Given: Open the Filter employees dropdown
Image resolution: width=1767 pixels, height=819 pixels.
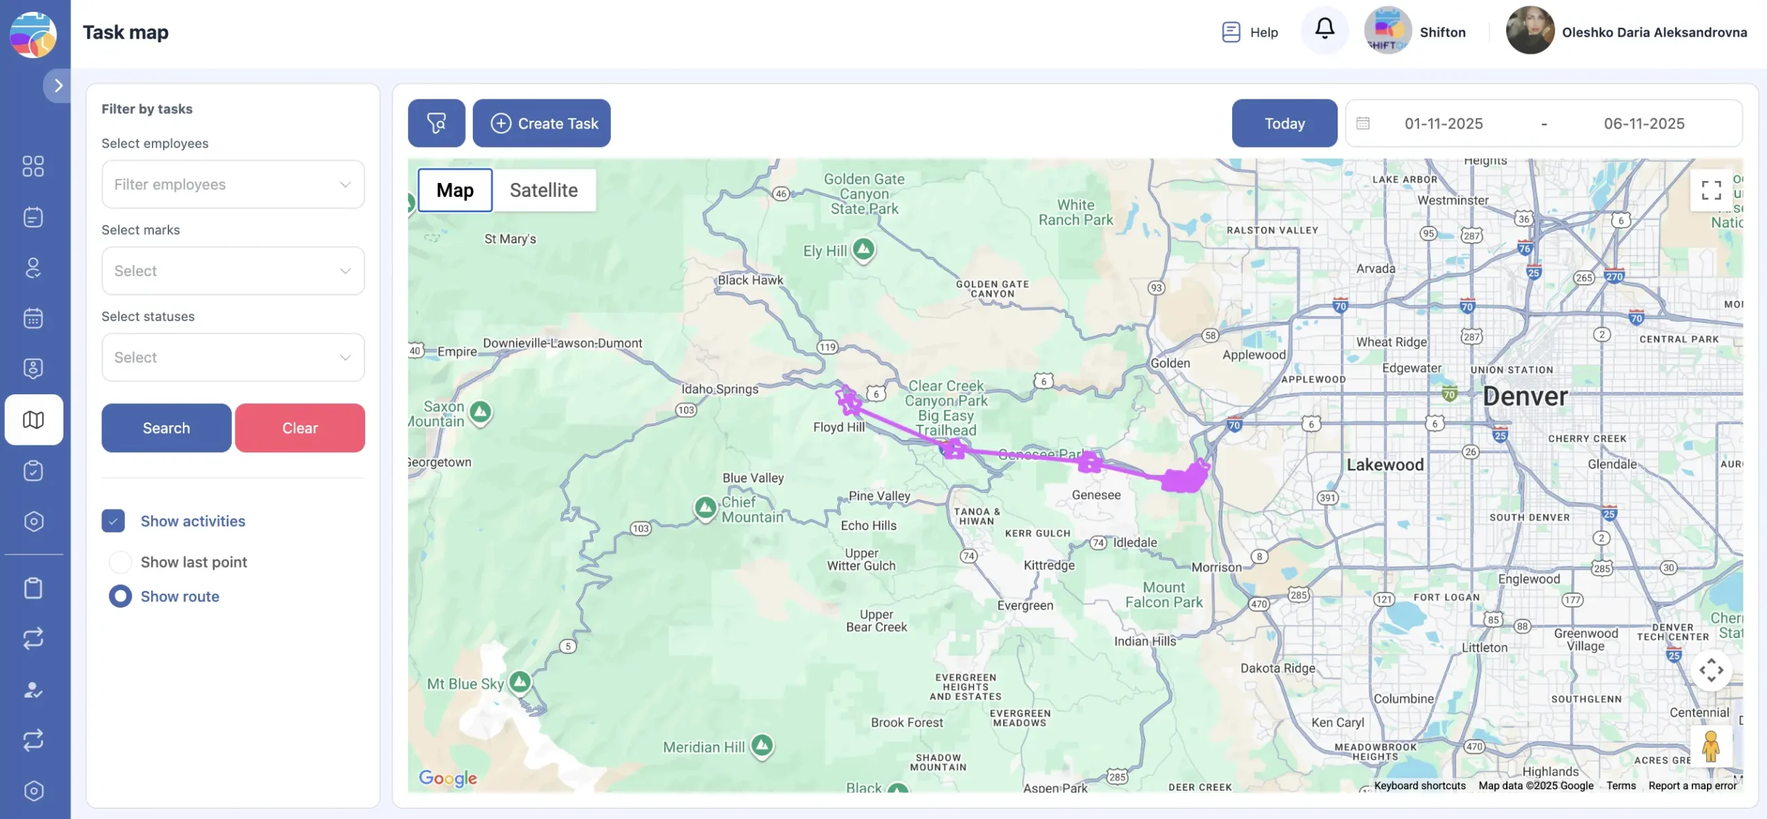Looking at the screenshot, I should 233,184.
